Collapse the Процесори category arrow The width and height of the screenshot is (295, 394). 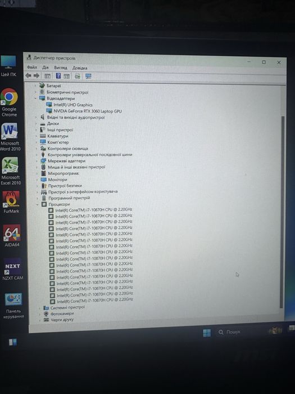37,204
